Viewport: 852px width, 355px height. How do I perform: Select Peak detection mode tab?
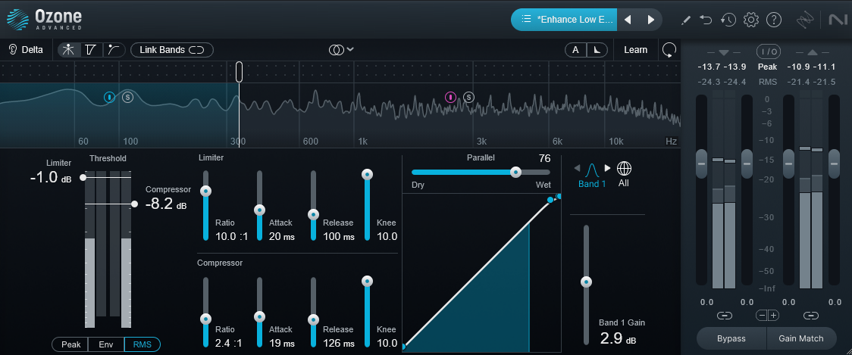click(x=70, y=344)
